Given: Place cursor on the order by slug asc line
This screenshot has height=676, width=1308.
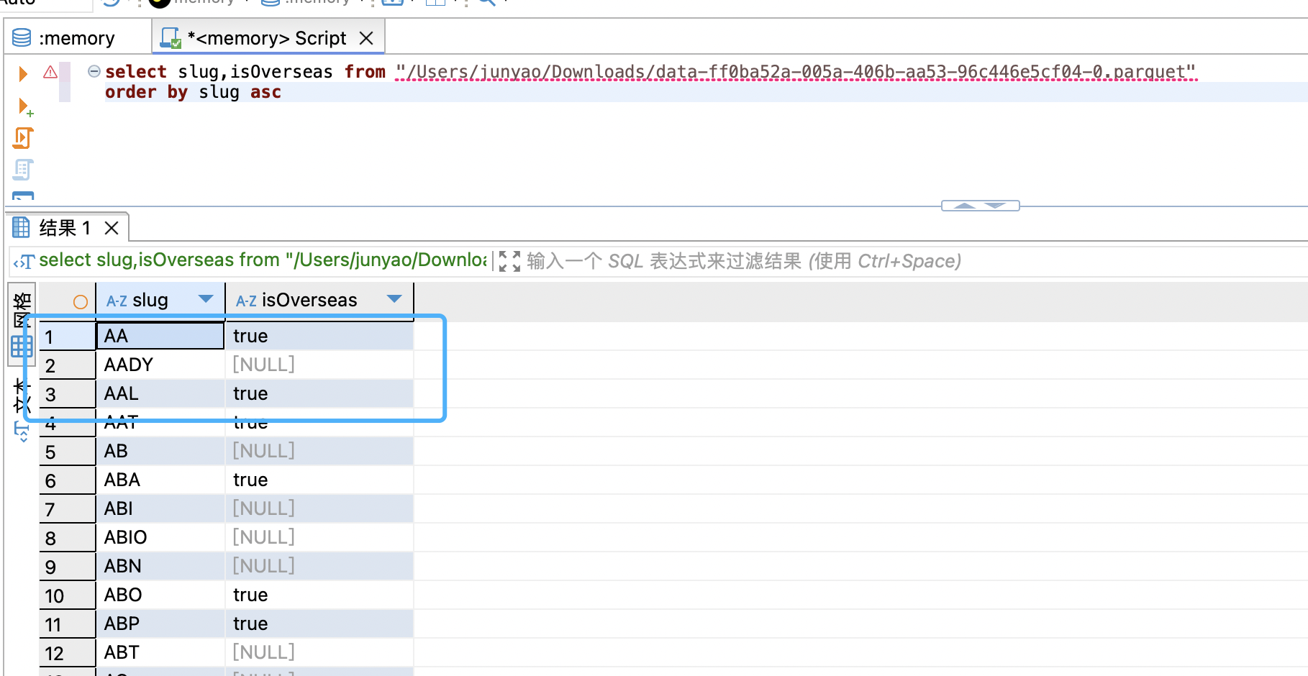Looking at the screenshot, I should tap(193, 92).
